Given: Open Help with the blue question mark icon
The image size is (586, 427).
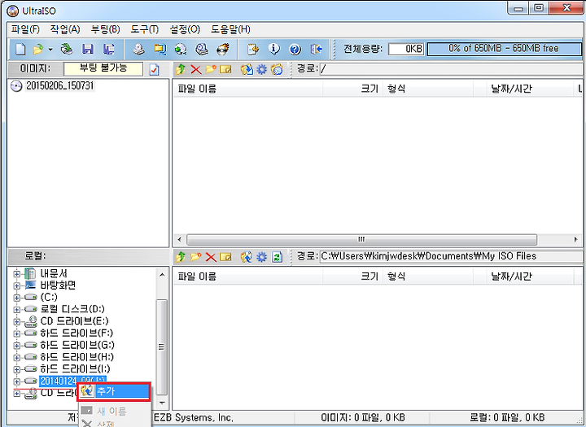Looking at the screenshot, I should [295, 50].
